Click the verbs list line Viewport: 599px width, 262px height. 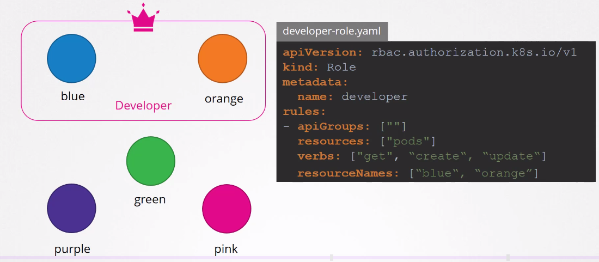[x=421, y=156]
